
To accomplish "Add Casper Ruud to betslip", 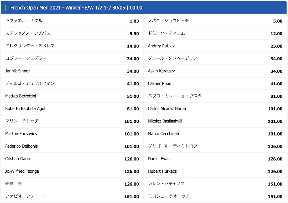I will click(215, 84).
